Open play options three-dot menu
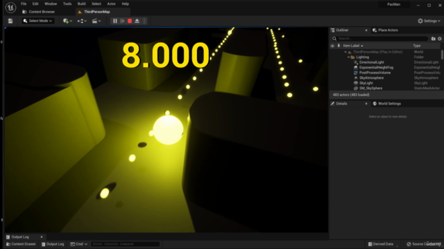This screenshot has width=444, height=249. pos(144,21)
